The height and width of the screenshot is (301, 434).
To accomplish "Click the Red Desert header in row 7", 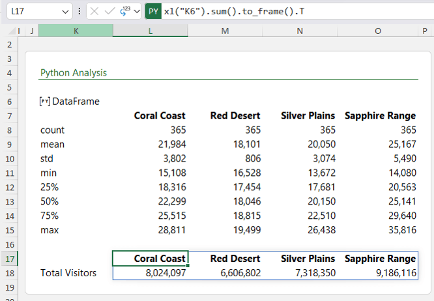I will [x=235, y=115].
